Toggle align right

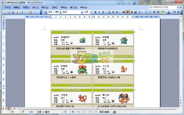(132, 12)
